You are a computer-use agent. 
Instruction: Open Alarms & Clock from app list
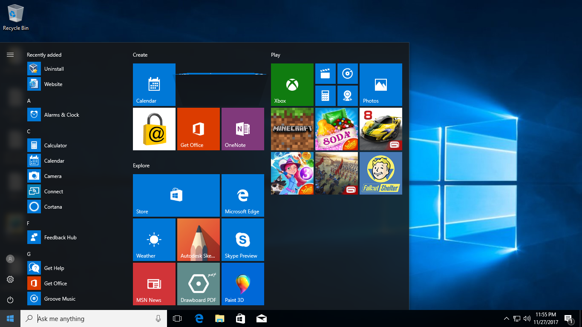76,115
